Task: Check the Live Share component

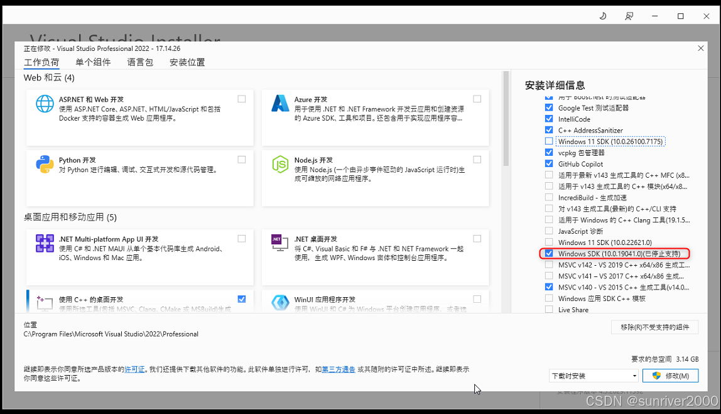Action: tap(549, 309)
